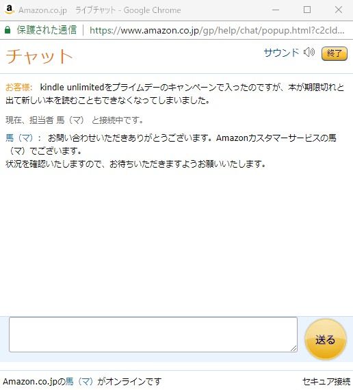Click the チャット page heading
This screenshot has height=390, width=353.
[39, 56]
